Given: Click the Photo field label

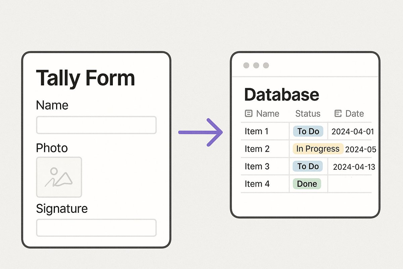Looking at the screenshot, I should tap(52, 148).
